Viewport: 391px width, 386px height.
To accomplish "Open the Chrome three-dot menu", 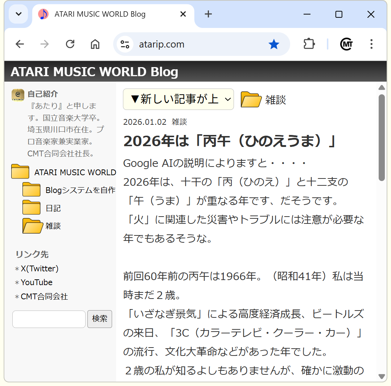I will [371, 44].
